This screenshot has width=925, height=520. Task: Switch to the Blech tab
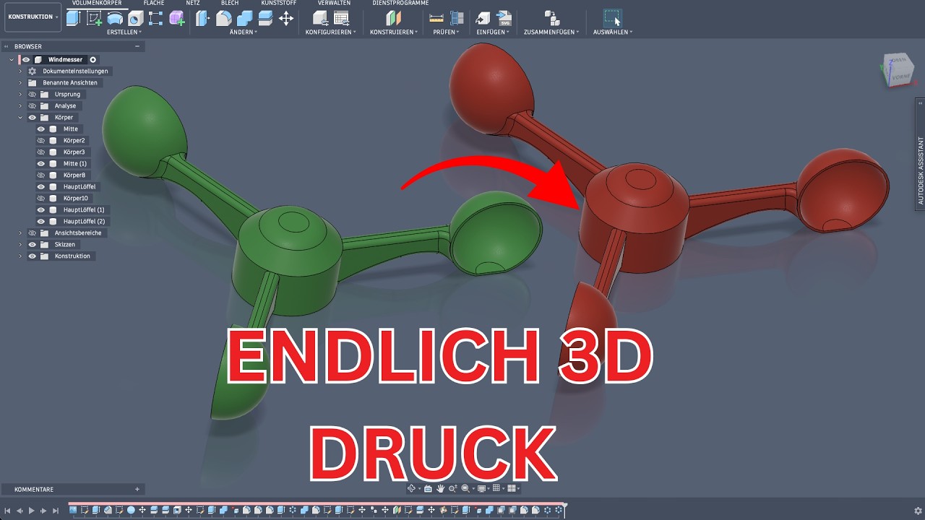click(x=230, y=3)
